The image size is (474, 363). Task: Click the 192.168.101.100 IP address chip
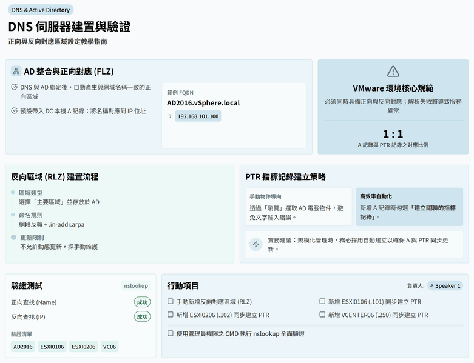(x=198, y=116)
